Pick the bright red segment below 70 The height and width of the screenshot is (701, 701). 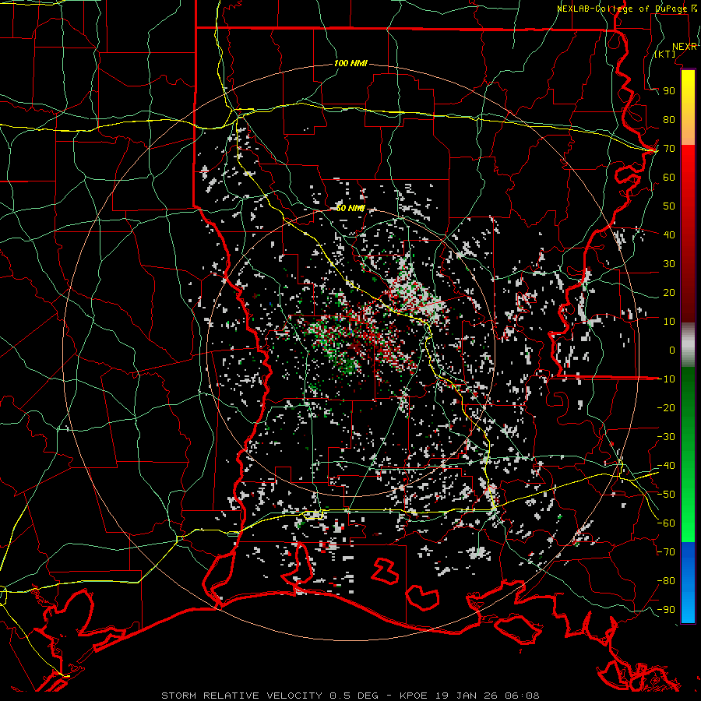point(688,164)
